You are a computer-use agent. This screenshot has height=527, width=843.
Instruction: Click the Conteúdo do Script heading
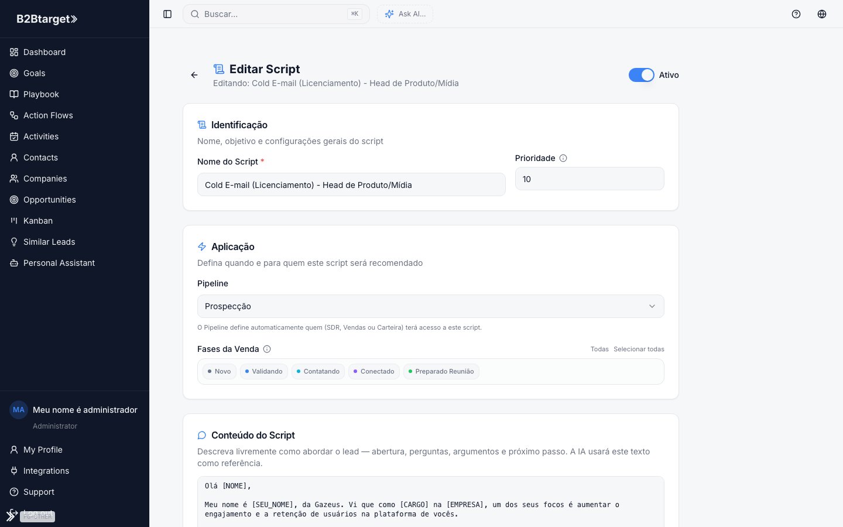(x=253, y=435)
